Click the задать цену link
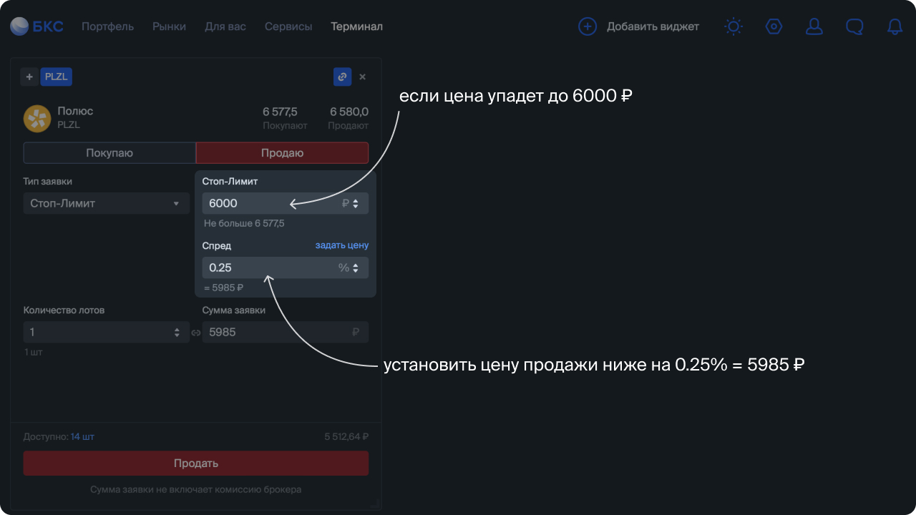Viewport: 916px width, 515px height. click(x=342, y=245)
